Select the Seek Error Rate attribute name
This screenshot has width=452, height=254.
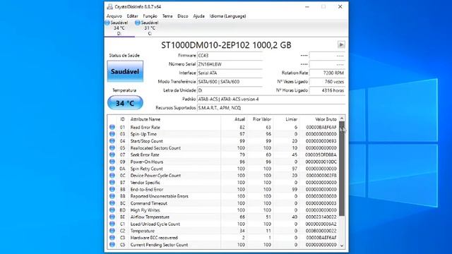click(x=145, y=155)
